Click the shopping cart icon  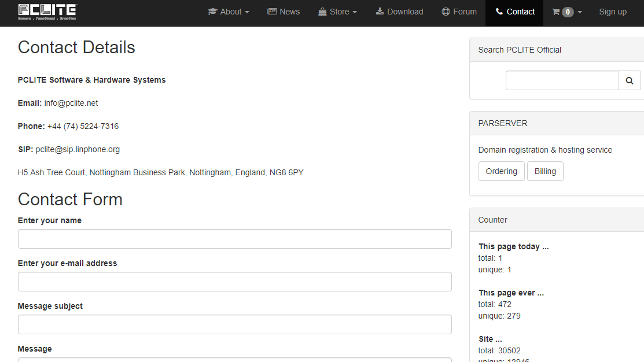click(556, 12)
